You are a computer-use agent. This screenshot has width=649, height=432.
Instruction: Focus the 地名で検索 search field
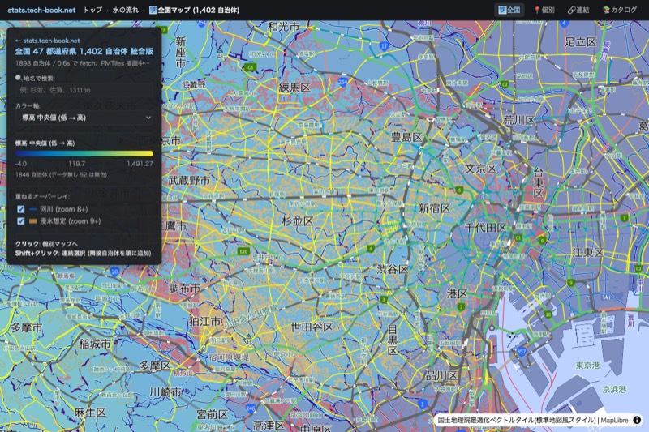(84, 90)
